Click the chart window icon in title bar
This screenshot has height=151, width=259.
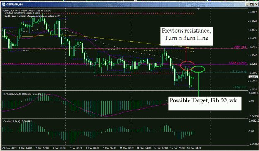[x=4, y=5]
